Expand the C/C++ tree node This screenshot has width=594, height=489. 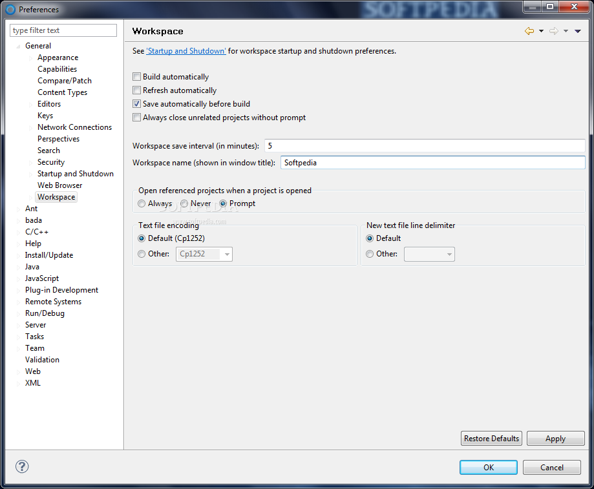18,233
